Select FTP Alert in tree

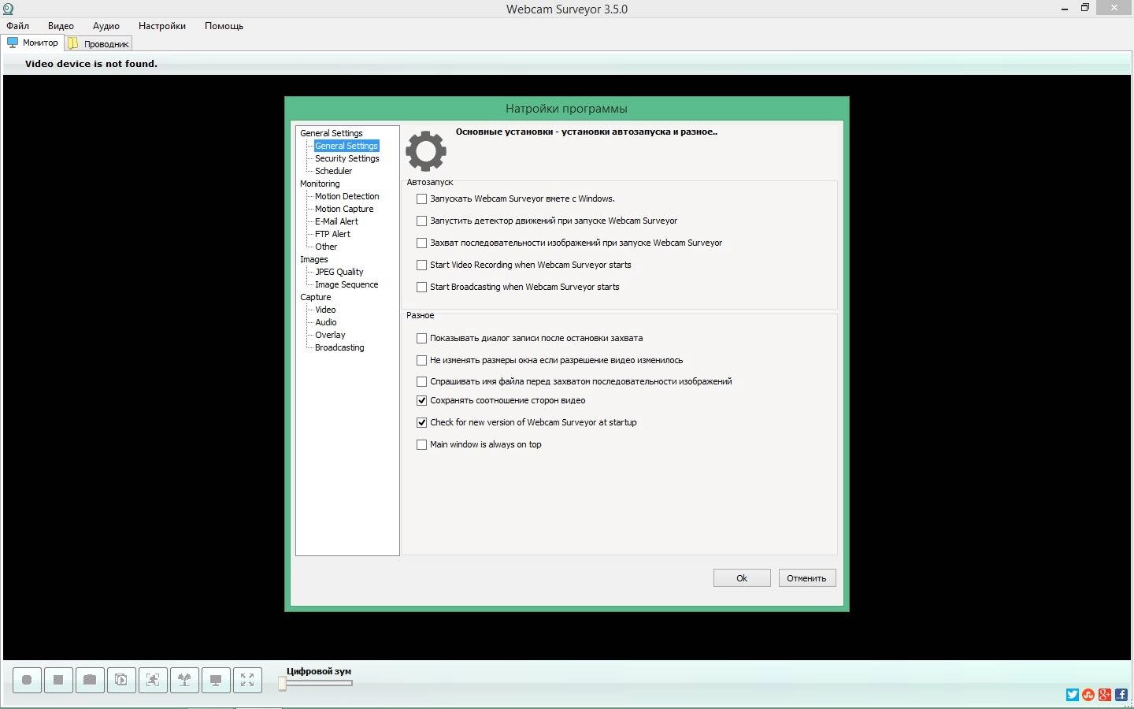click(x=332, y=234)
